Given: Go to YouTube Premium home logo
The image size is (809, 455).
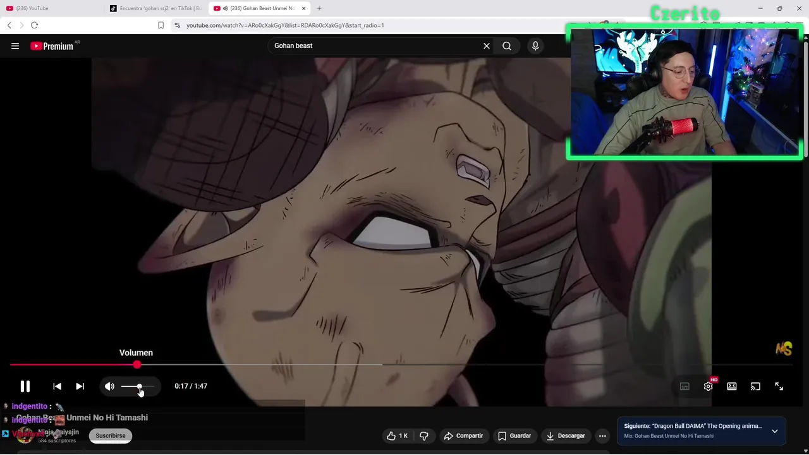Looking at the screenshot, I should click(x=52, y=46).
